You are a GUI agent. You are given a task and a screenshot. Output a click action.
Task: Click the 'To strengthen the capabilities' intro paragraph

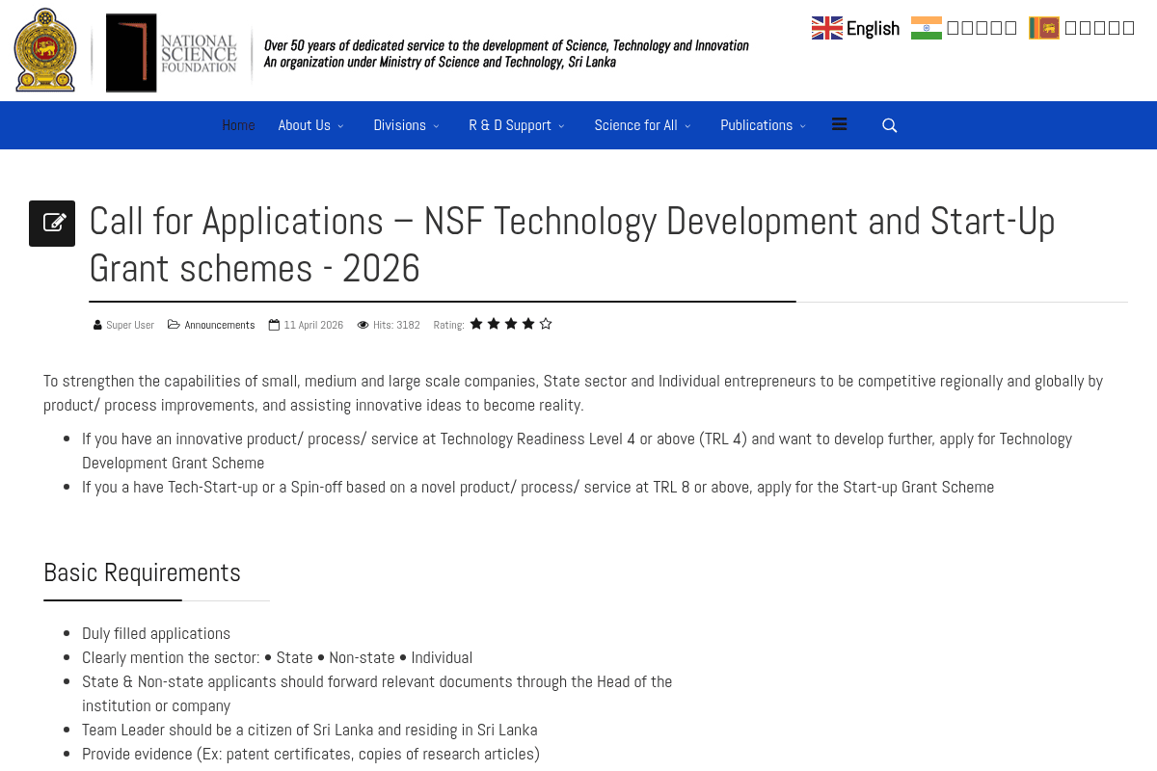(573, 392)
